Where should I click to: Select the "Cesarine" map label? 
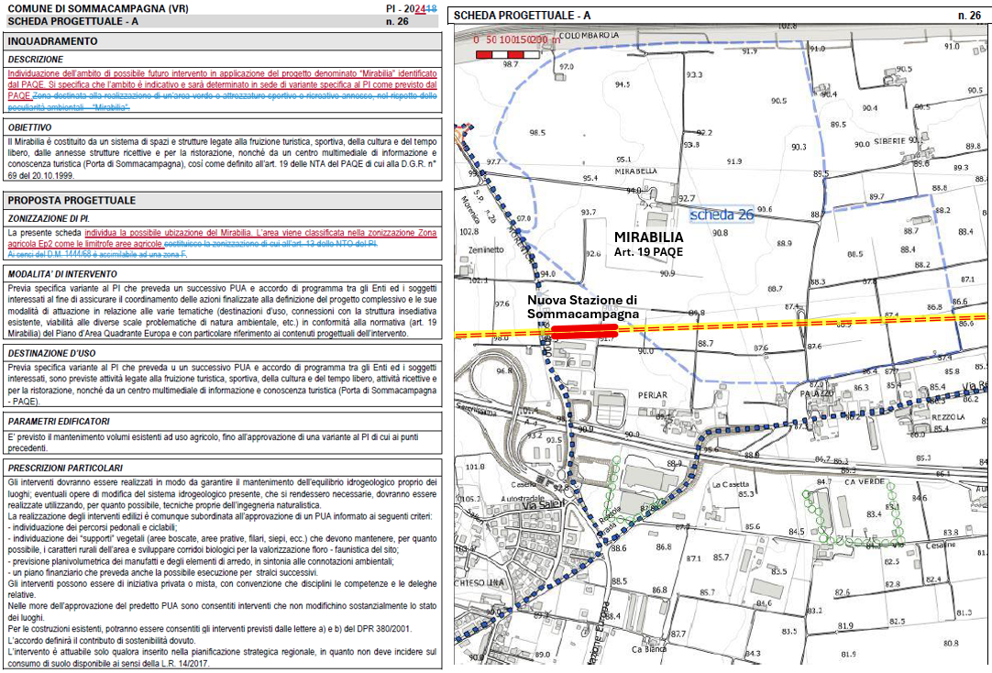[x=941, y=545]
